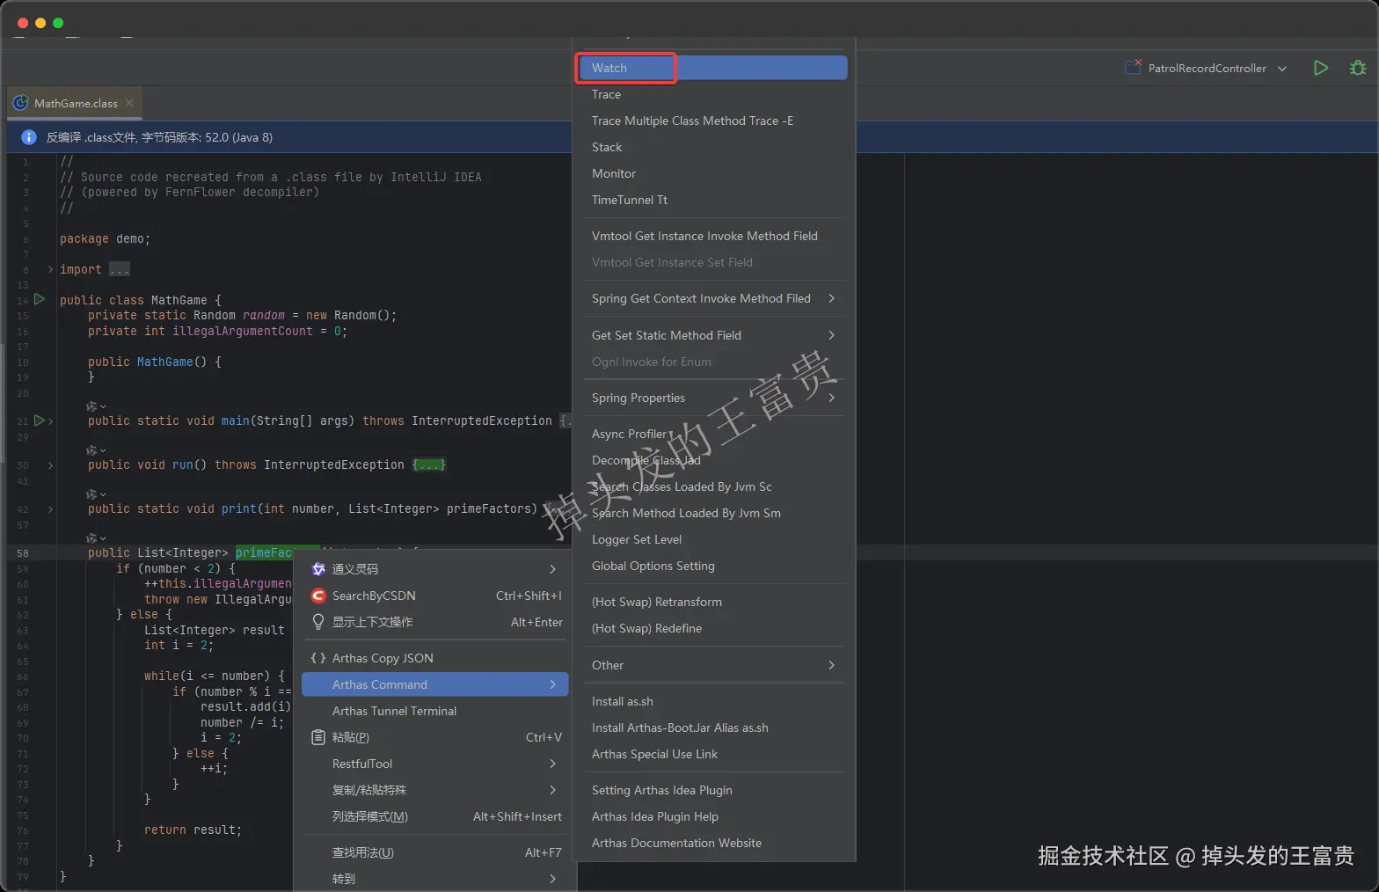Open Spring Get Context Invoke Method Filed submenu

713,298
